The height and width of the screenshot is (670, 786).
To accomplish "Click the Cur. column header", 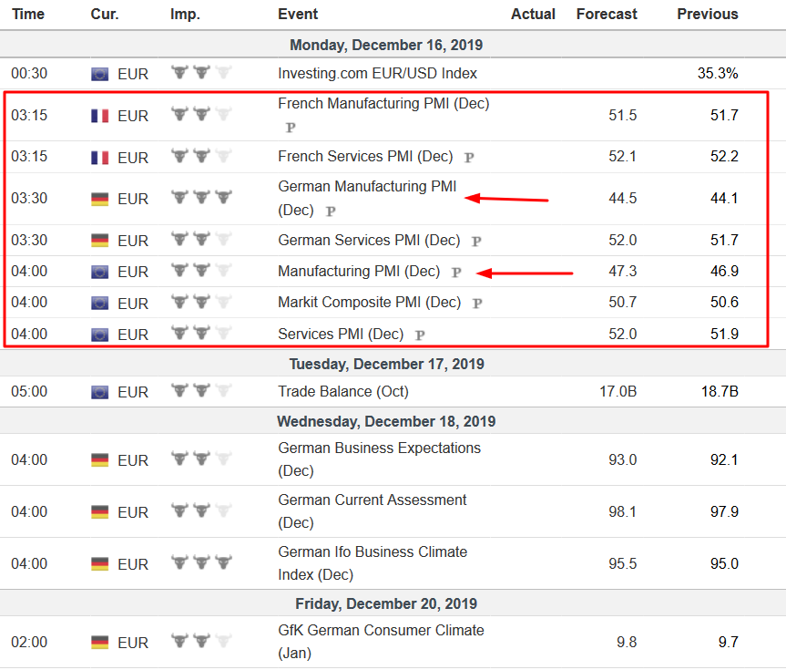I will [105, 14].
